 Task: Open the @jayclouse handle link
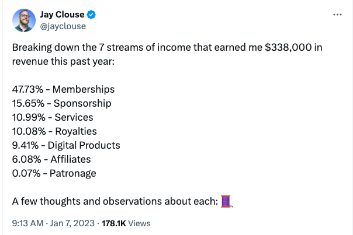click(x=63, y=26)
